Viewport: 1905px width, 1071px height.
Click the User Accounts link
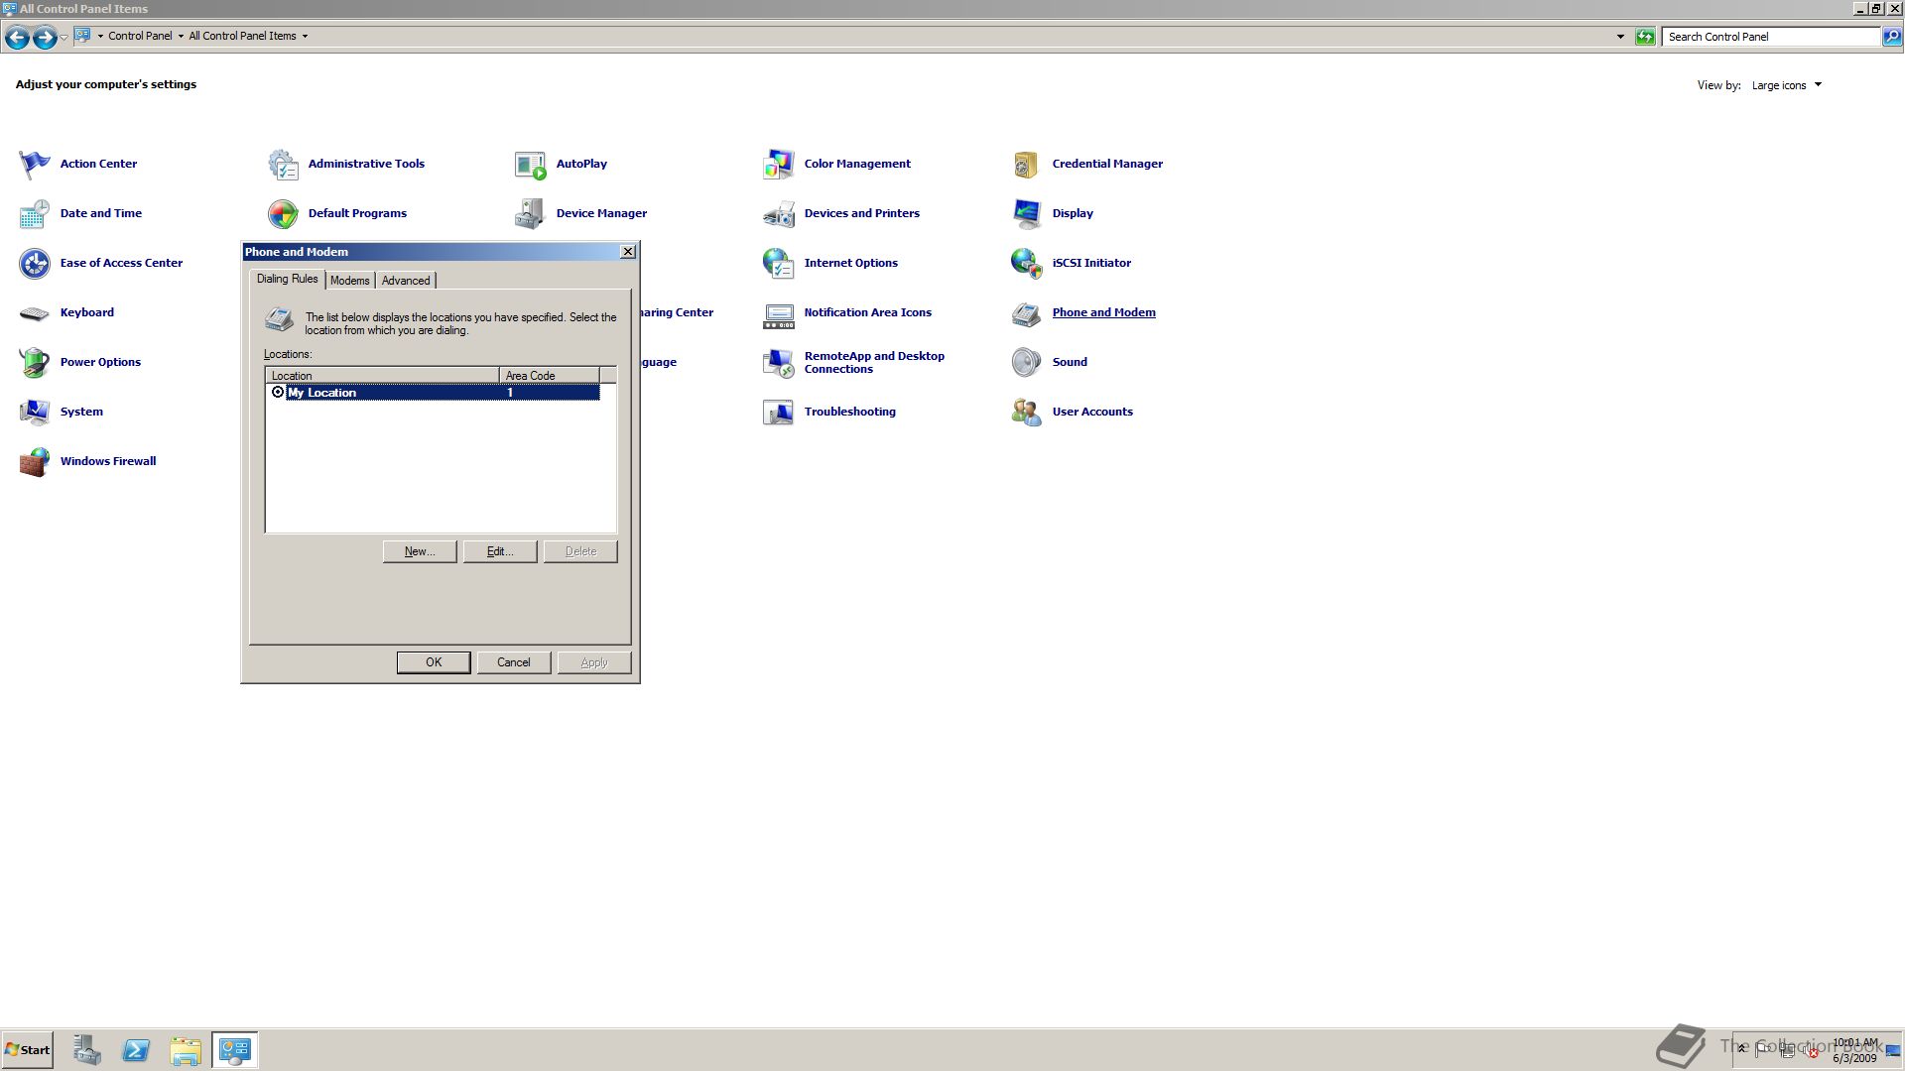pyautogui.click(x=1091, y=412)
